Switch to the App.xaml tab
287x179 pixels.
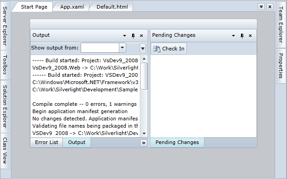tap(72, 7)
